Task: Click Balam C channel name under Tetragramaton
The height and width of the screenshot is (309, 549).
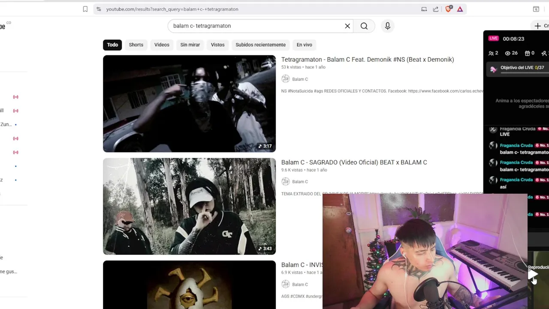Action: (x=300, y=79)
